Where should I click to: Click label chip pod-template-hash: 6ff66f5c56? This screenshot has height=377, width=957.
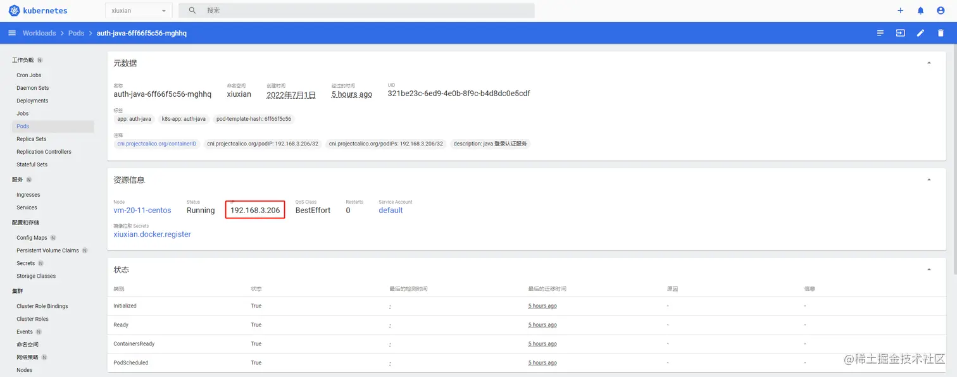coord(254,119)
